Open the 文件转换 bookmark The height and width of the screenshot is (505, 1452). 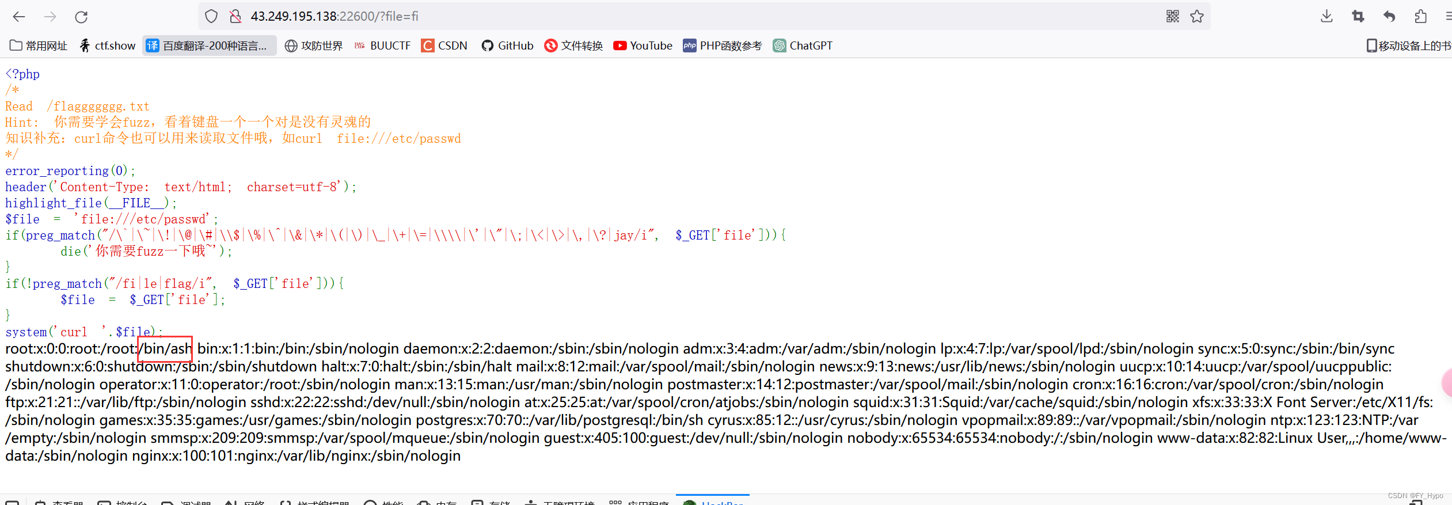(574, 45)
